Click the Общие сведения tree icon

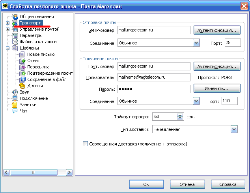coord(15,17)
